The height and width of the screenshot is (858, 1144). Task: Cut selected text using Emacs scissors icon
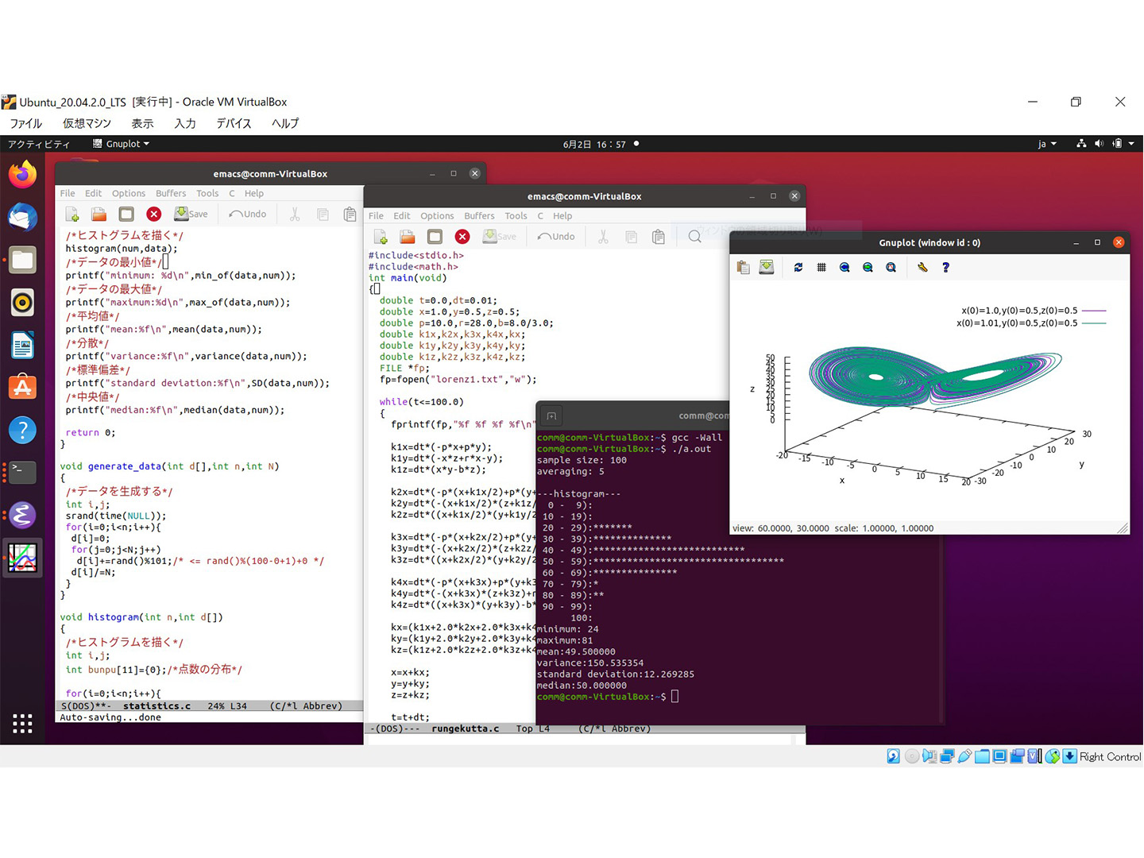click(293, 213)
